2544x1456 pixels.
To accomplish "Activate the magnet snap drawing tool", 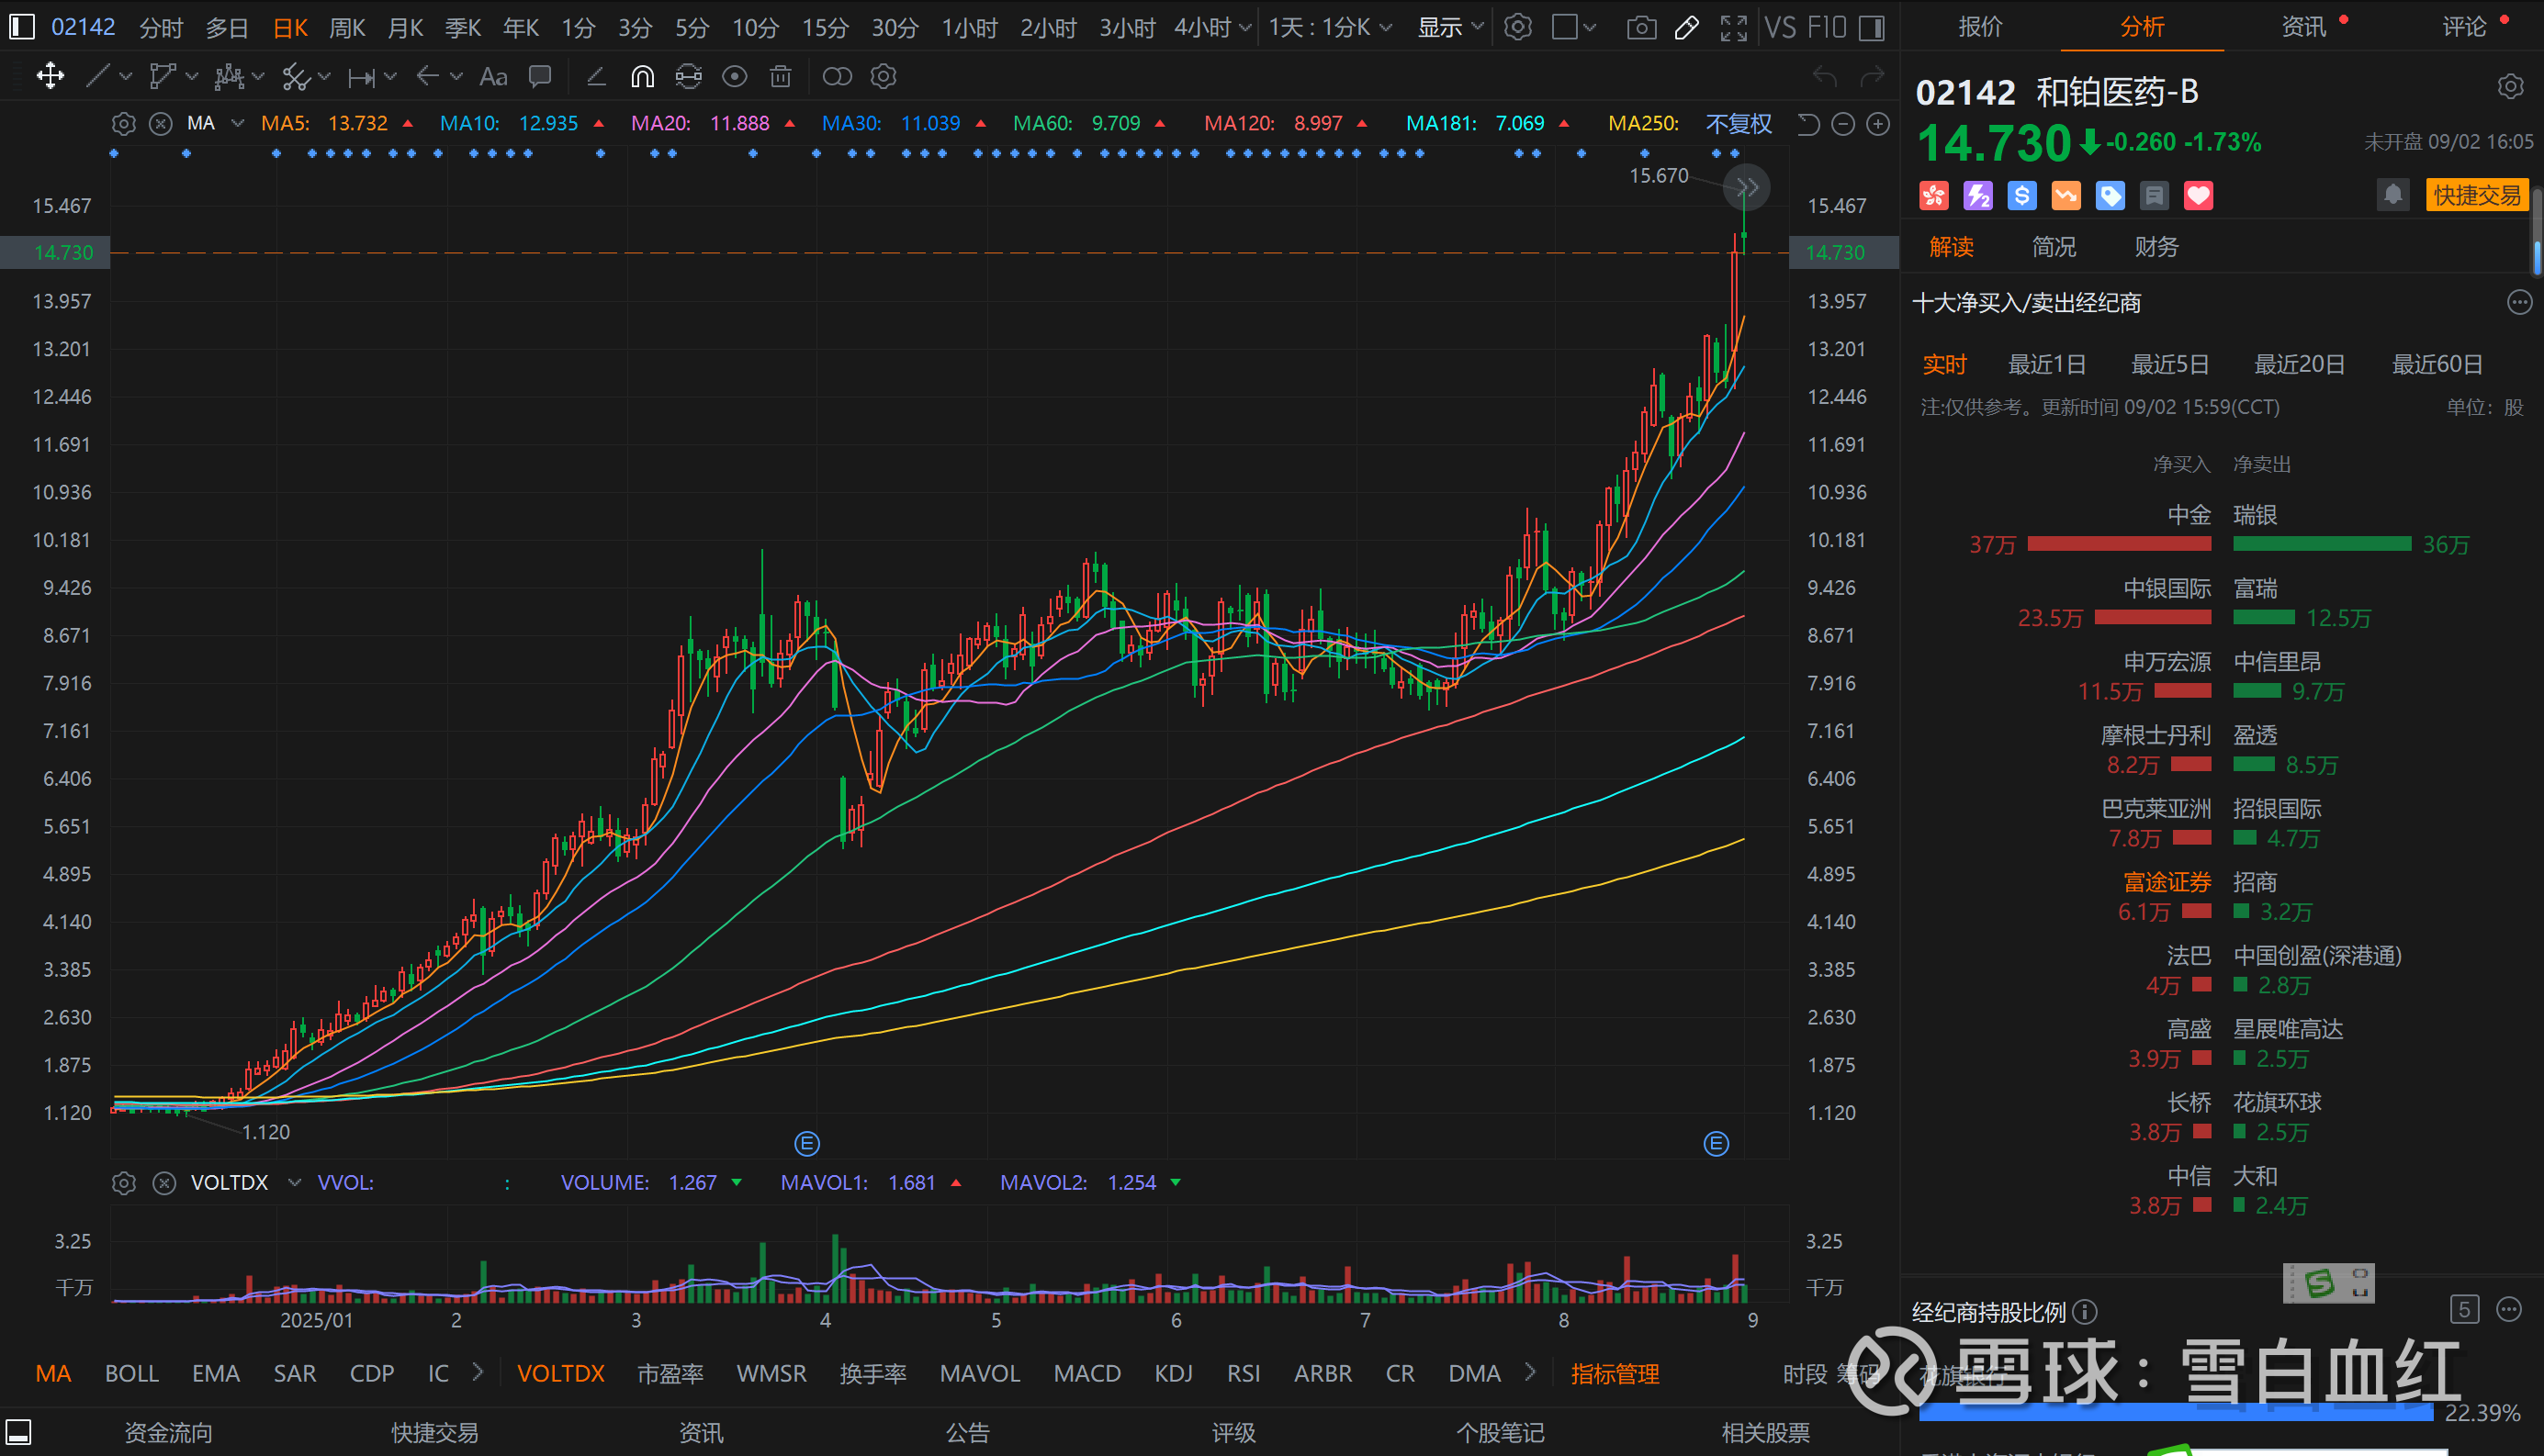I will [x=642, y=77].
